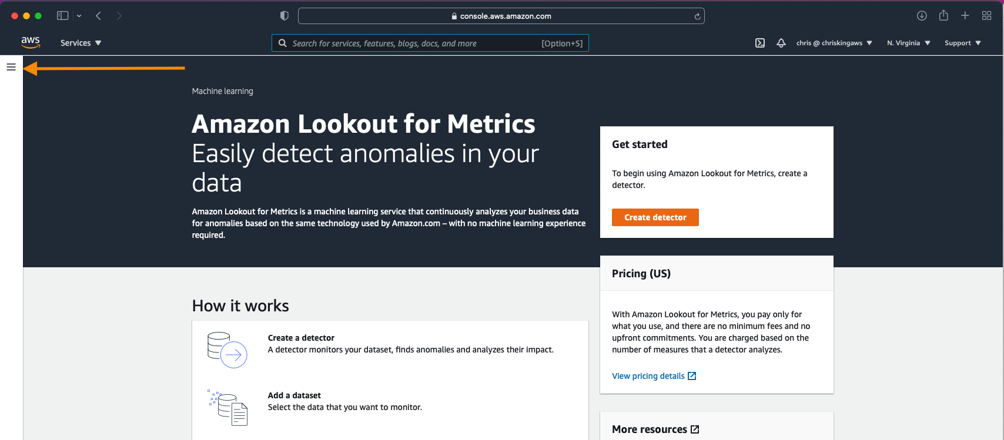Show the Safari tab overview grid
Screen dimensions: 1004x440
987,16
